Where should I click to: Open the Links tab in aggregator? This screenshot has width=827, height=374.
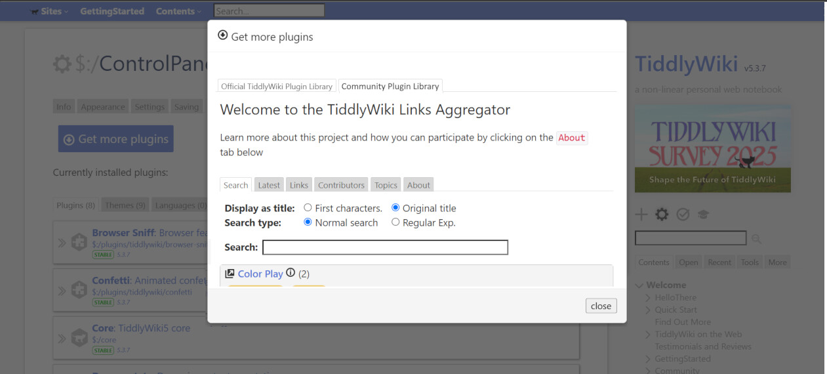click(299, 185)
